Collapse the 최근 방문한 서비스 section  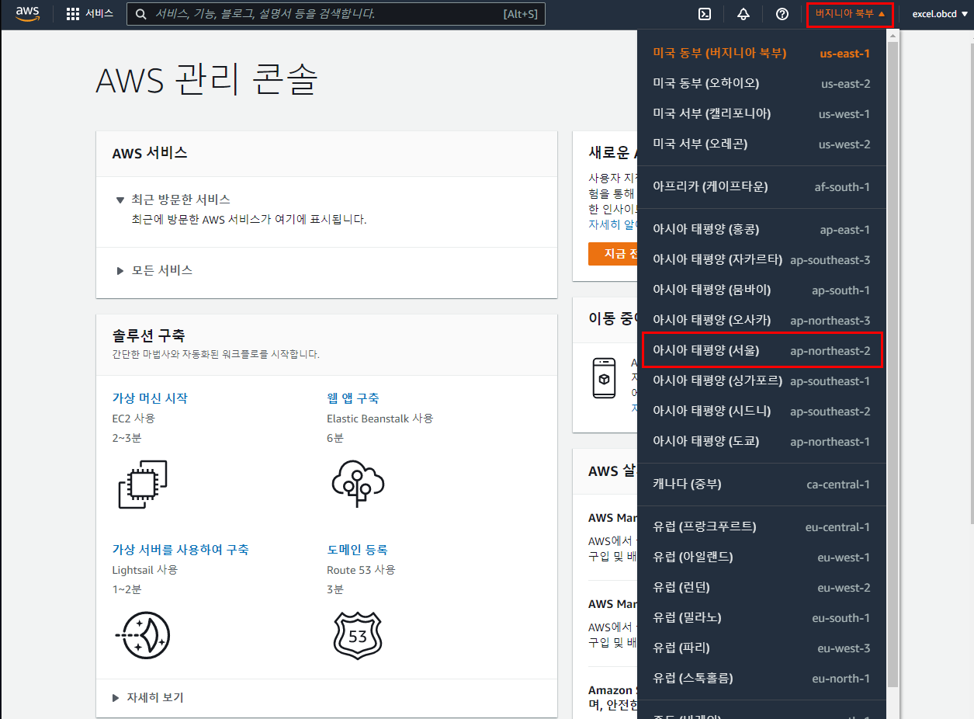coord(120,200)
